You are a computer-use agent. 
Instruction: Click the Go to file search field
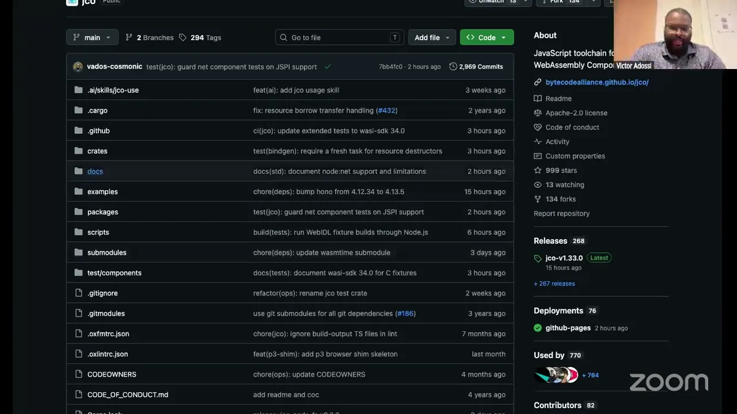[340, 37]
